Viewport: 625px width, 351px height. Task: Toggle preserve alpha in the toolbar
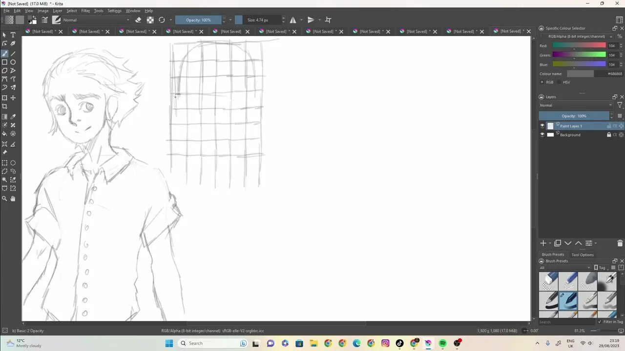pyautogui.click(x=150, y=20)
